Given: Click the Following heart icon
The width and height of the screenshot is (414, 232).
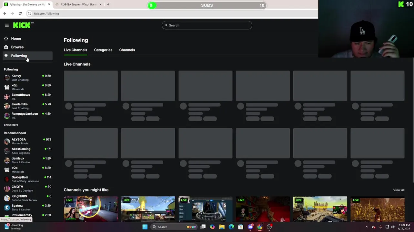Looking at the screenshot, I should click(6, 56).
